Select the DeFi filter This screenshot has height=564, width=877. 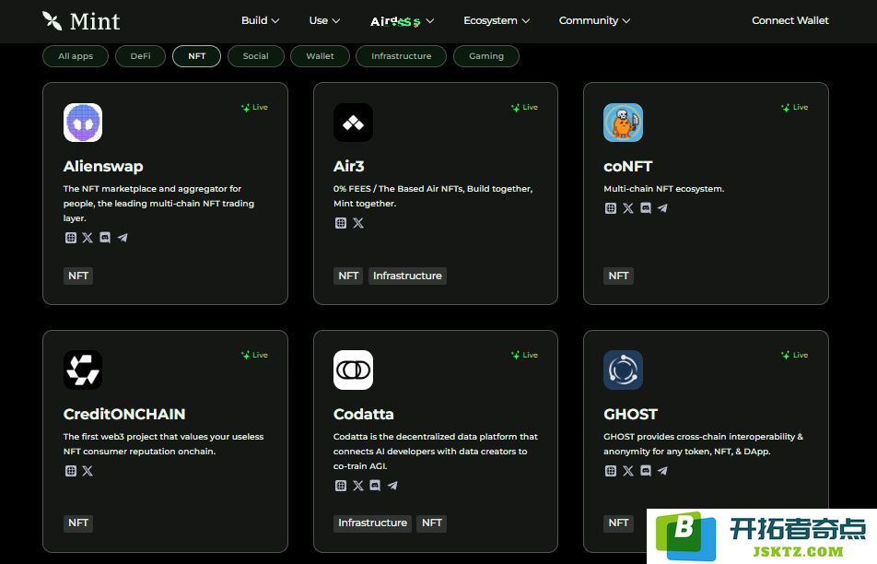[140, 56]
